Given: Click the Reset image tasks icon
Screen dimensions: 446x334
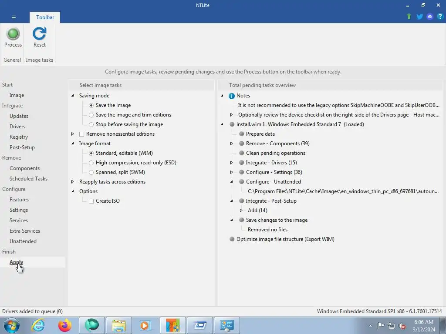Looking at the screenshot, I should click(39, 37).
